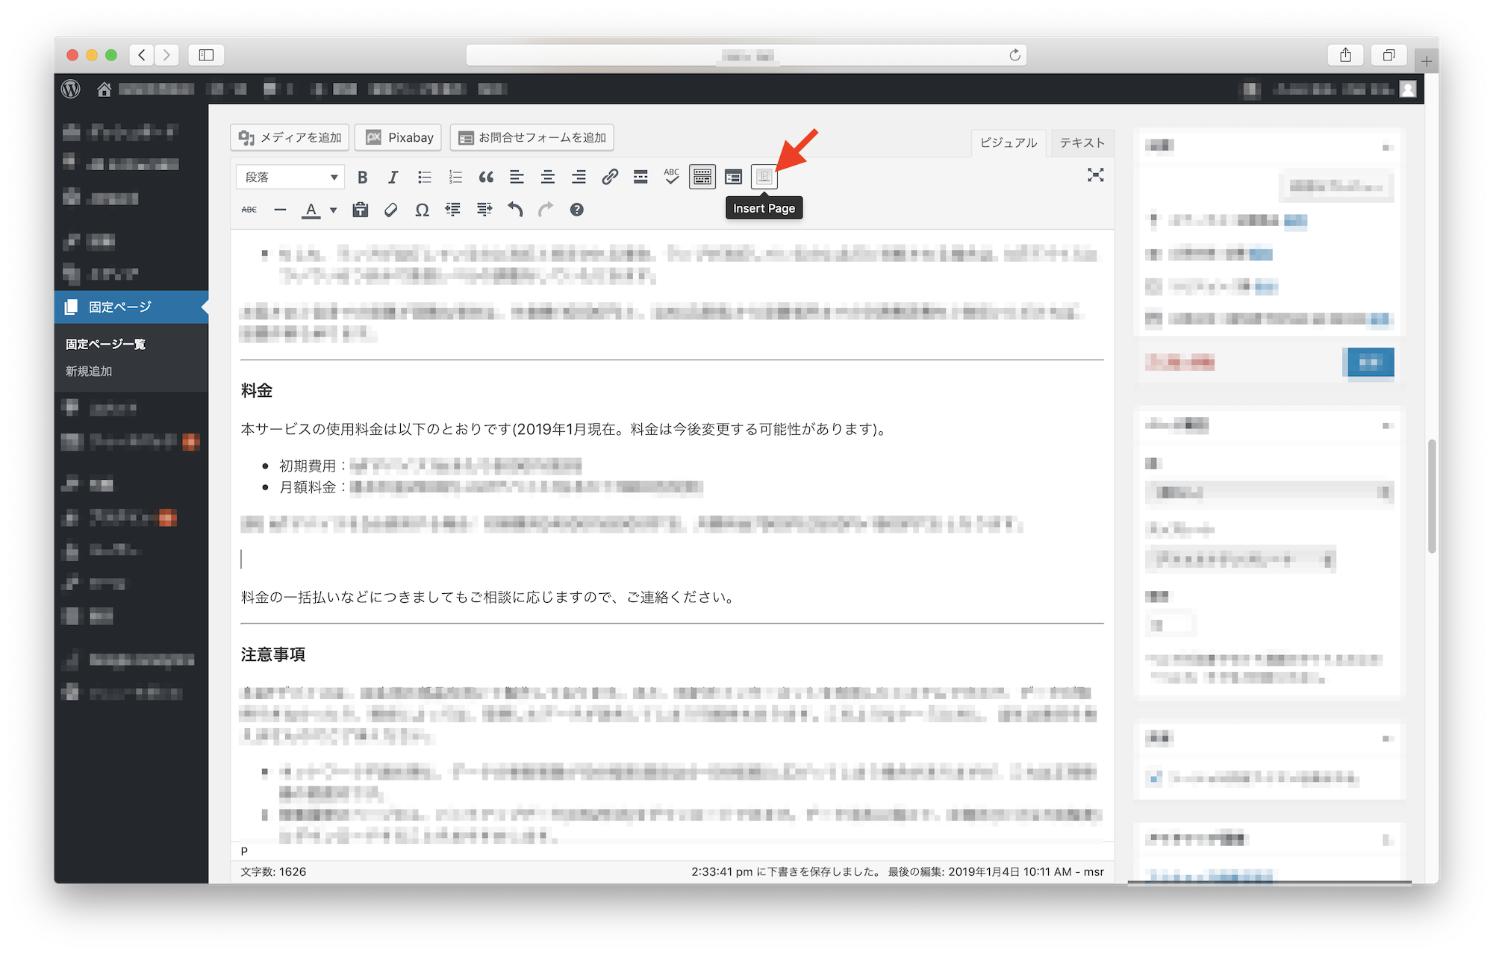
Task: Click the insert link icon
Action: tap(610, 177)
